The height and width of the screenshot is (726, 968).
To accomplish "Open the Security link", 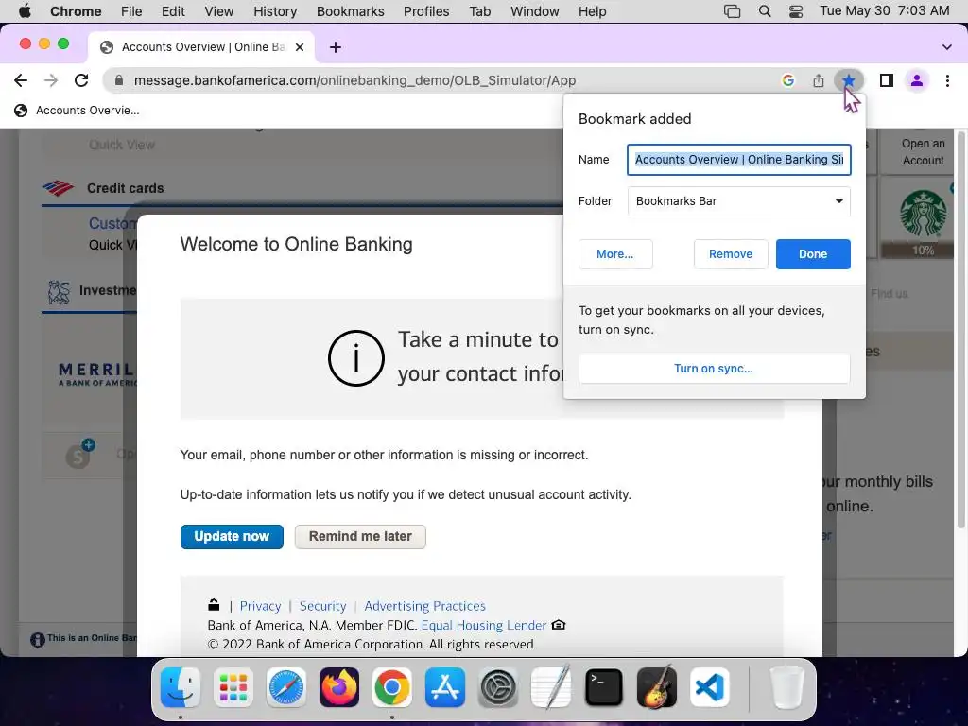I will tap(323, 606).
